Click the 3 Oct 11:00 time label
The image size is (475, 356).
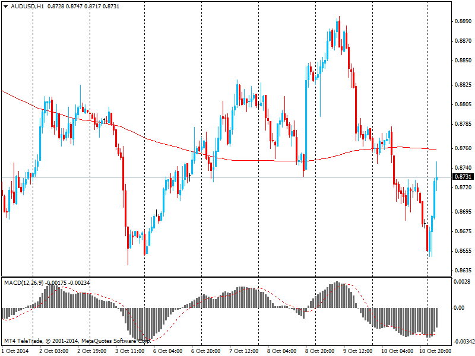(129, 351)
